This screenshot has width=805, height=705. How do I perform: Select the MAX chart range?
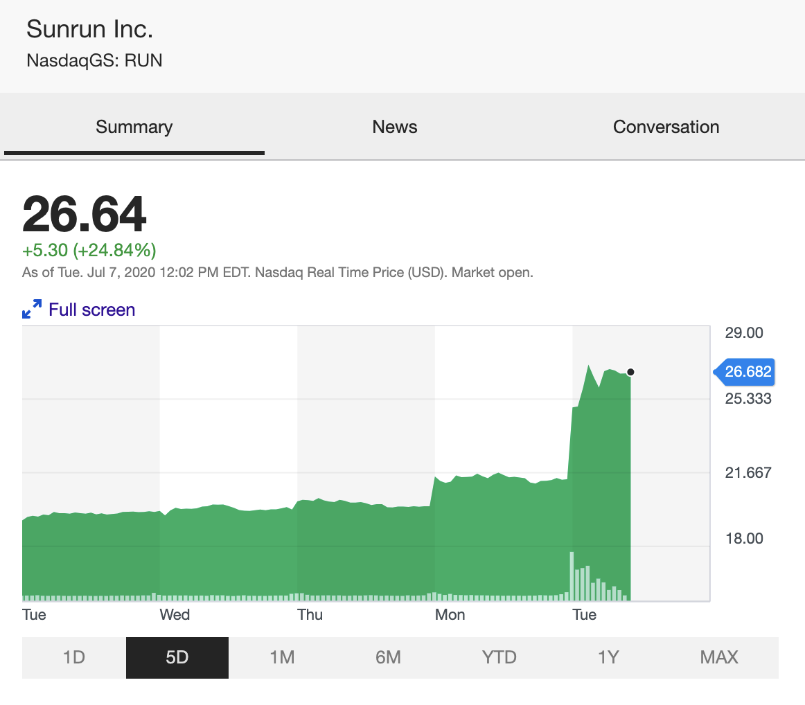[719, 657]
